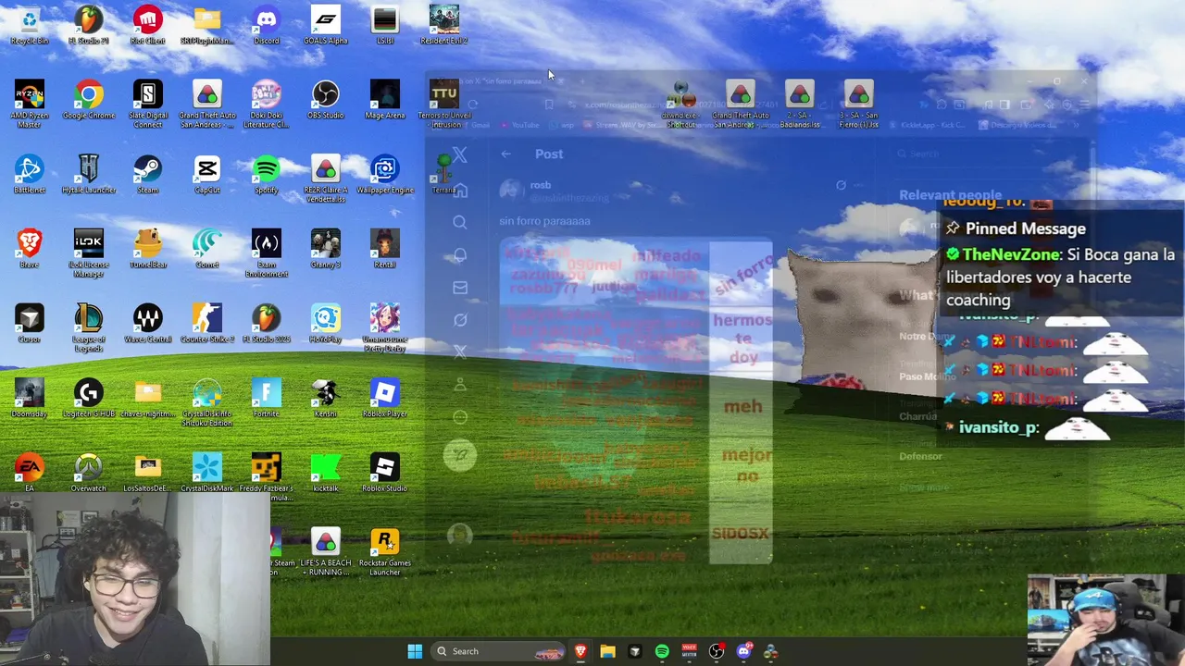Image resolution: width=1185 pixels, height=666 pixels.
Task: Open the Spotify desktop shortcut
Action: (267, 175)
